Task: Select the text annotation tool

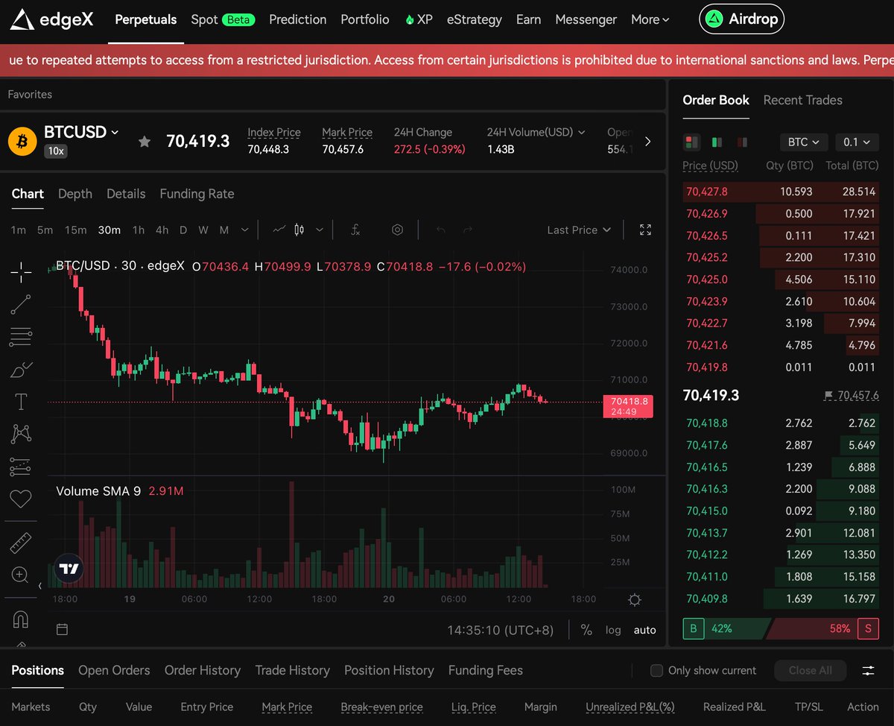Action: tap(21, 402)
